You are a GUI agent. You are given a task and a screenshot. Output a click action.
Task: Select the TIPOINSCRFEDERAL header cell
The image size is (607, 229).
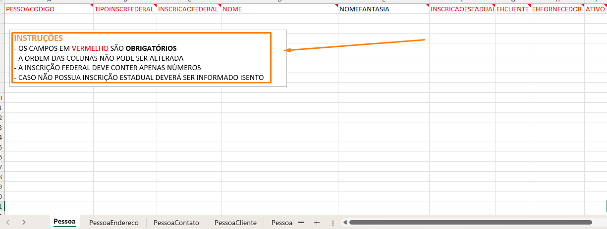click(125, 9)
